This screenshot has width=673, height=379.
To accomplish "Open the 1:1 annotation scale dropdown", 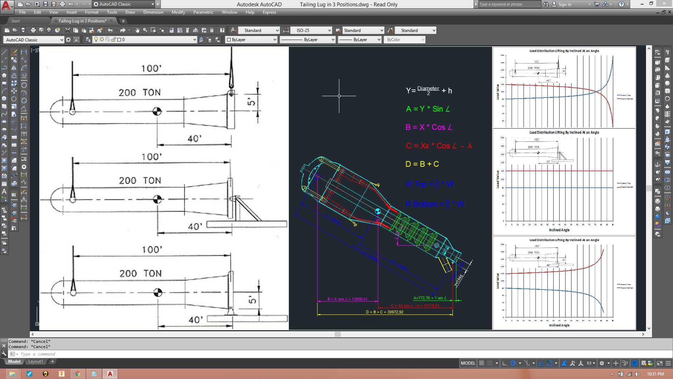I will click(x=591, y=363).
